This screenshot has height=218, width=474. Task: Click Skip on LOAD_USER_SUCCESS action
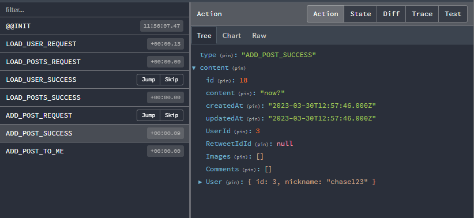point(171,80)
